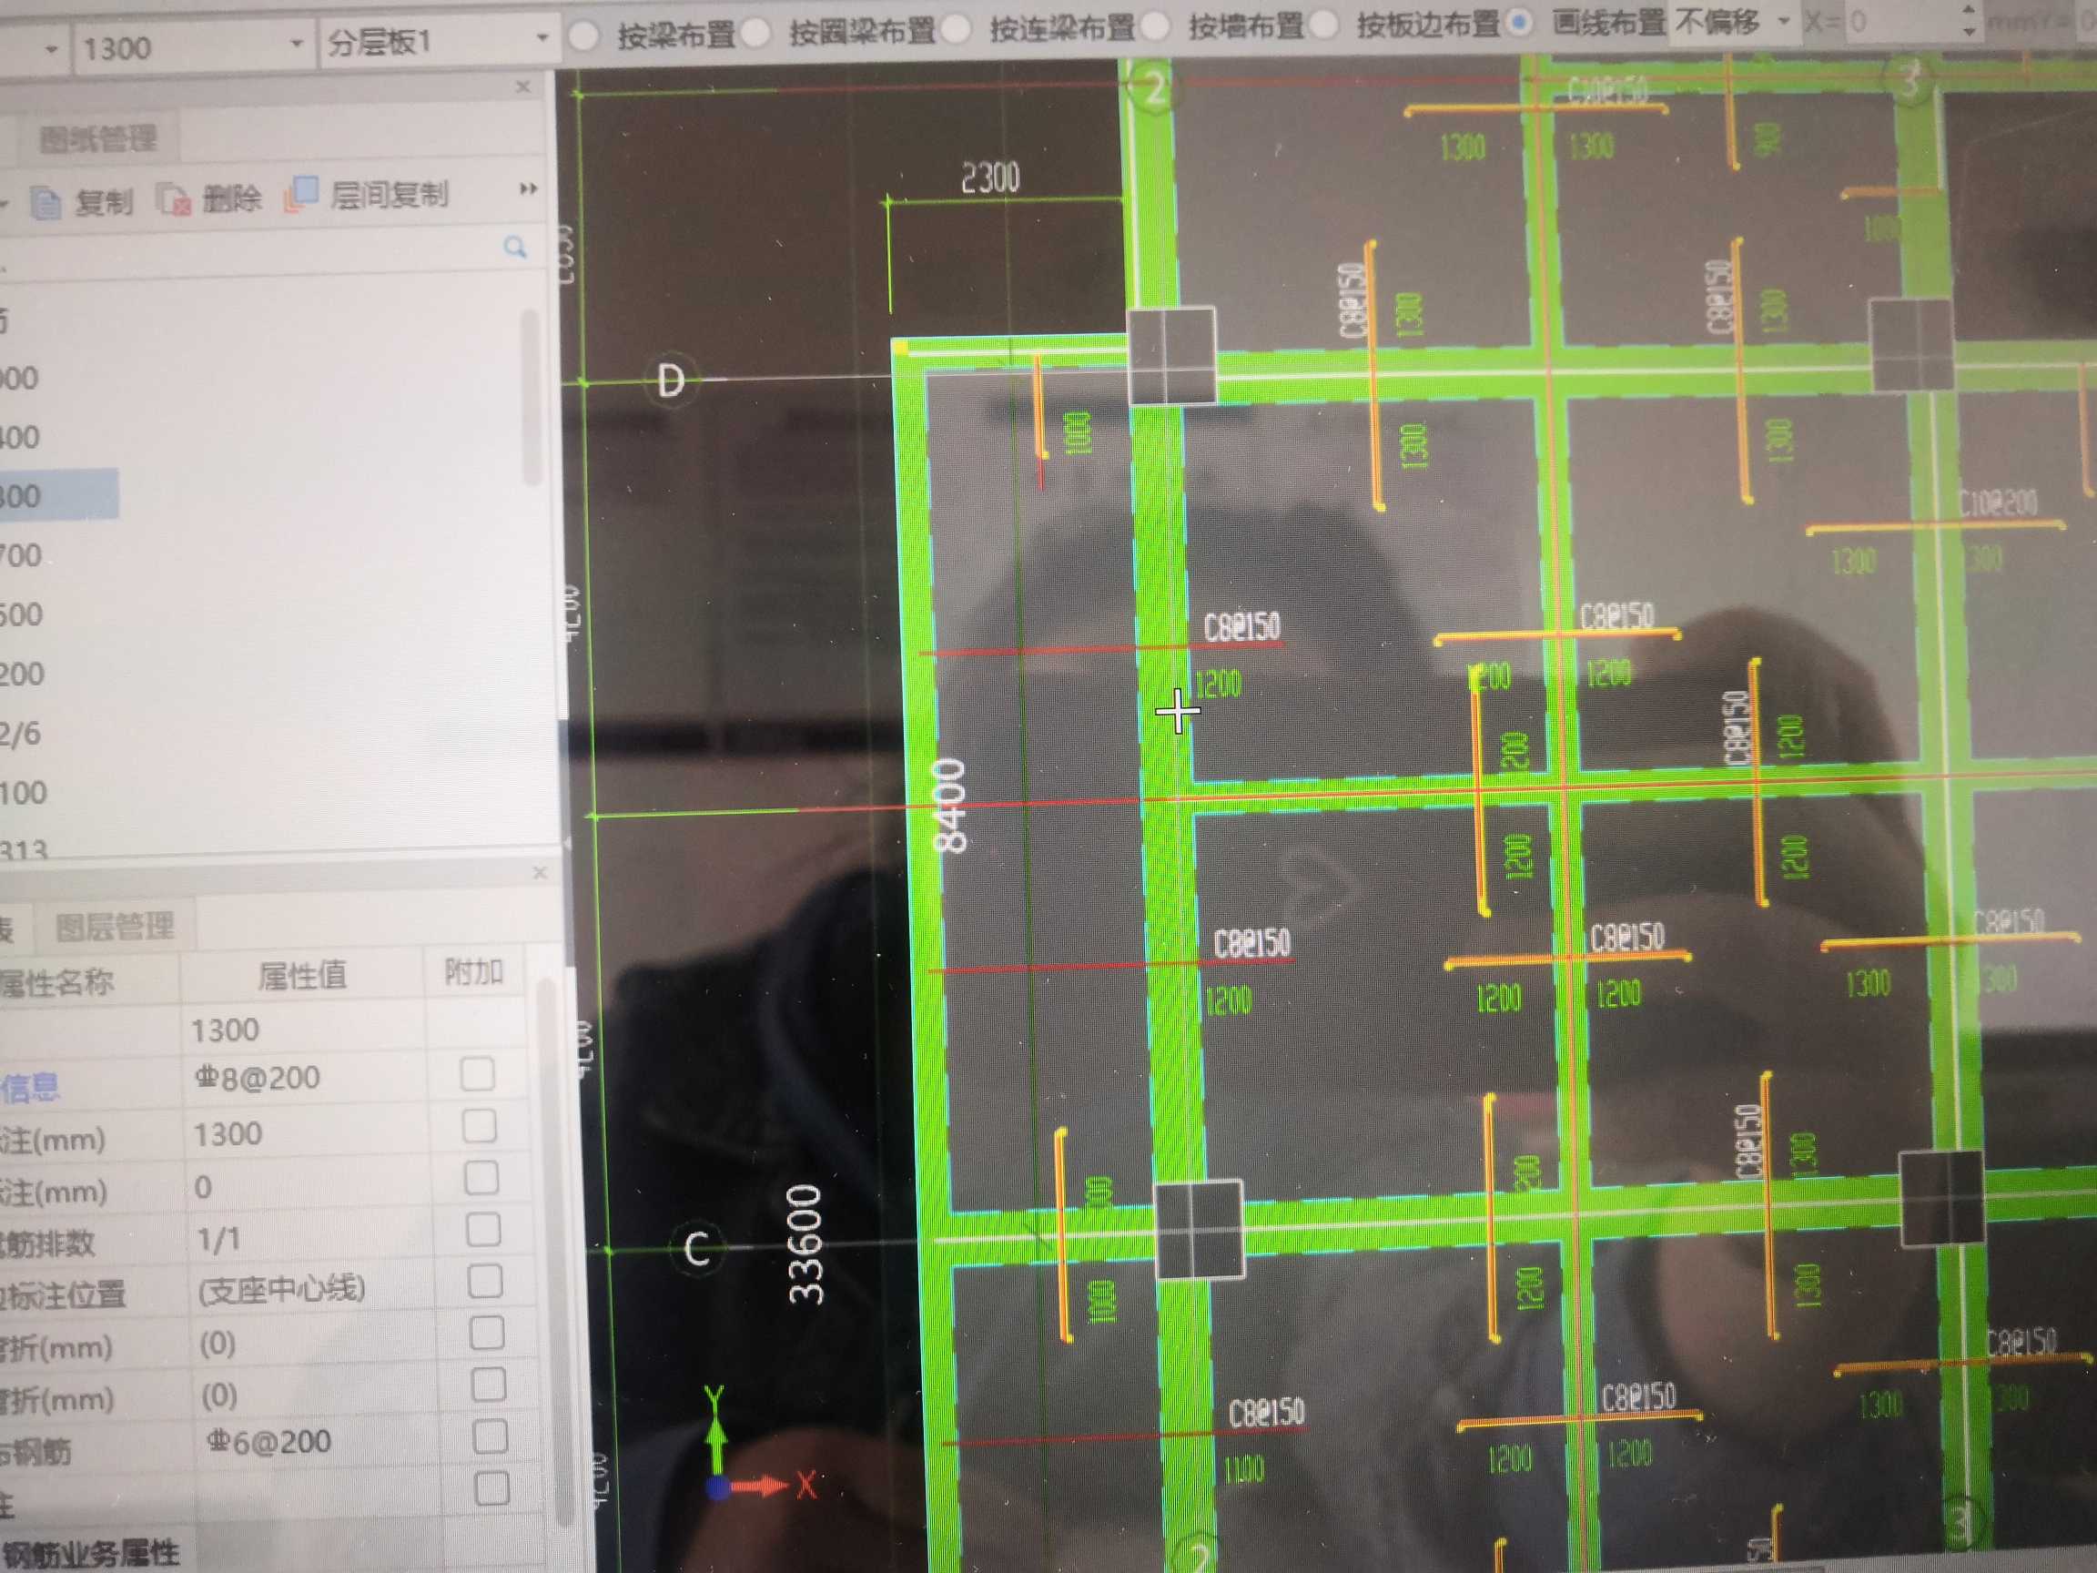Viewport: 2097px width, 1573px height.
Task: Click the 删除 delete icon
Action: click(175, 200)
